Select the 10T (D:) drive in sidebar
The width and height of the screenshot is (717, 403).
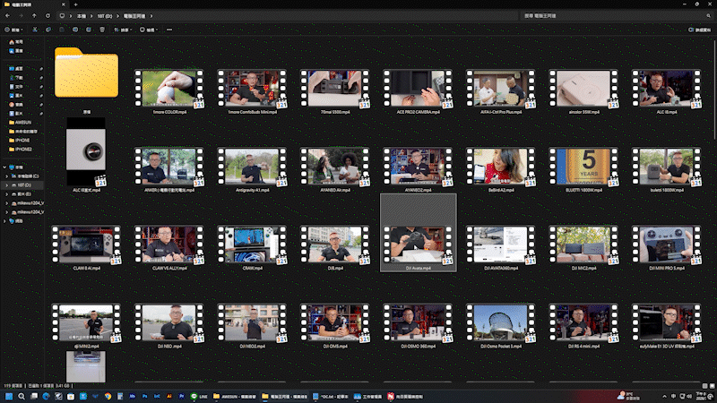click(x=24, y=185)
